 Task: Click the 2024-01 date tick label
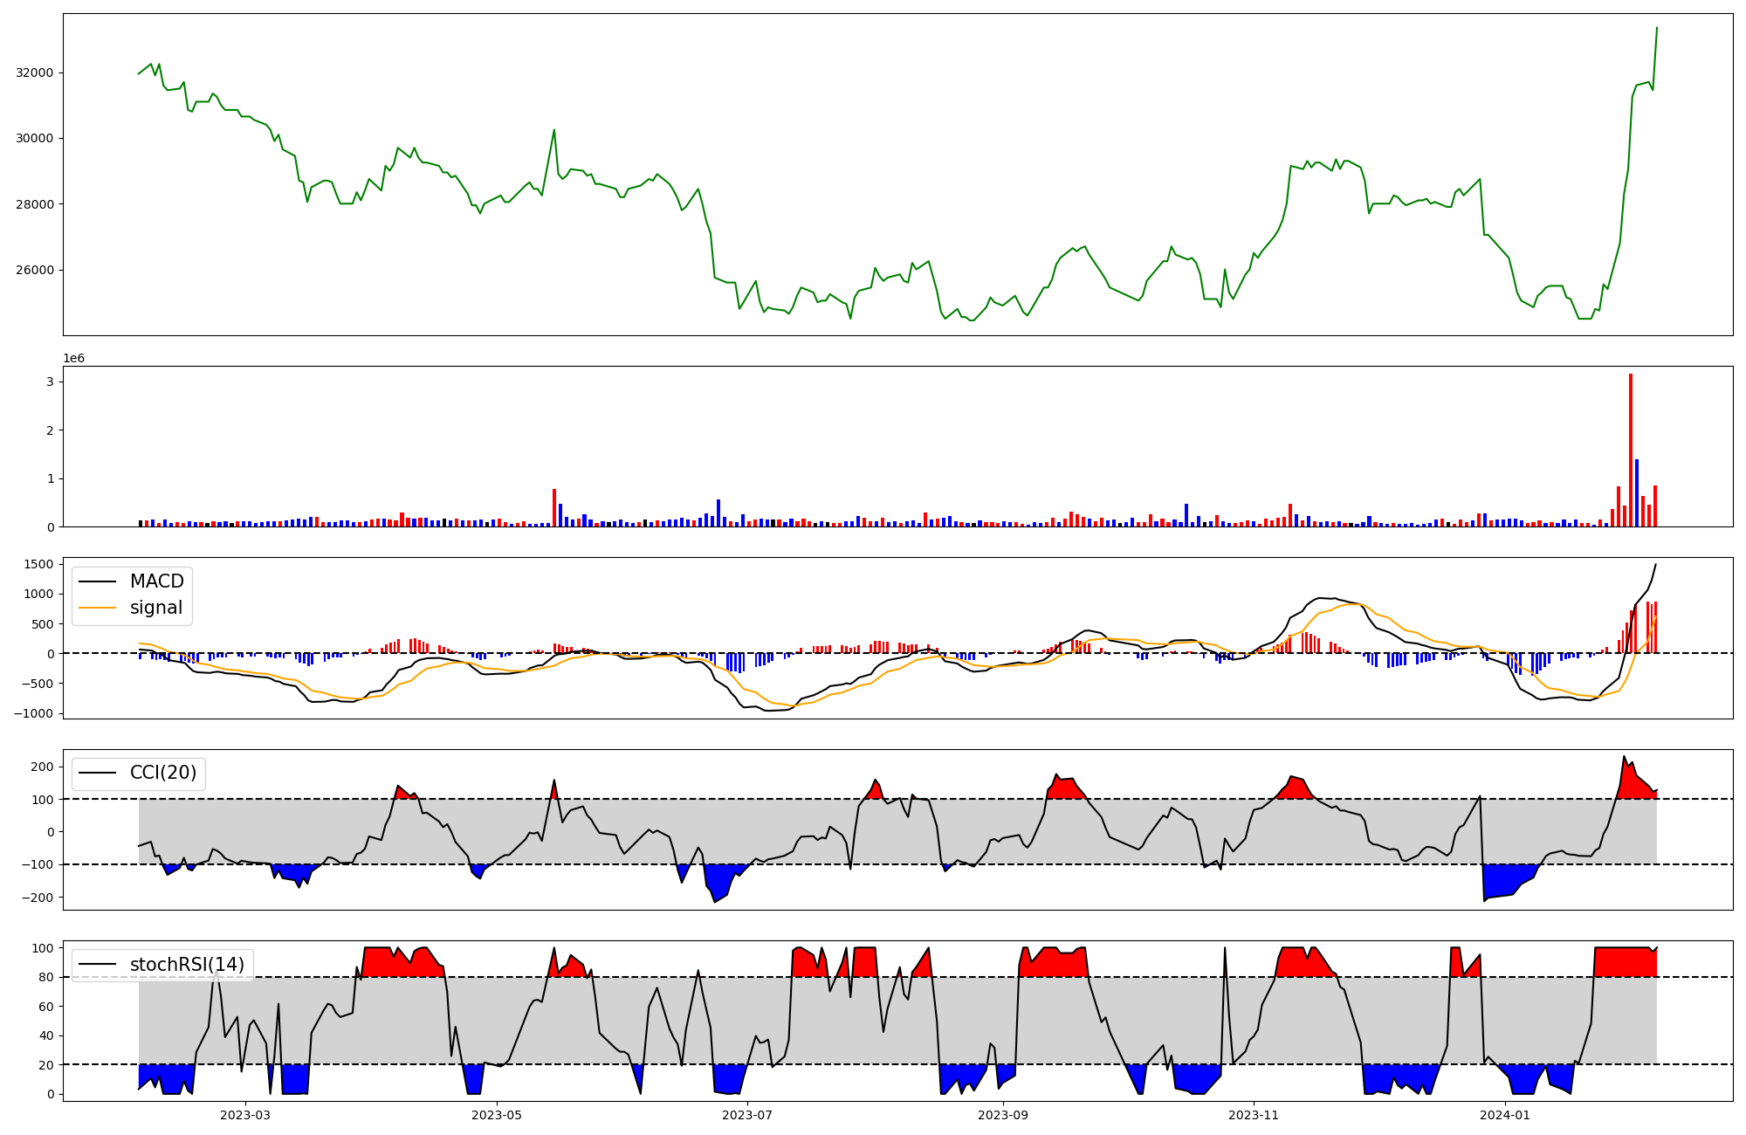coord(1505,1115)
